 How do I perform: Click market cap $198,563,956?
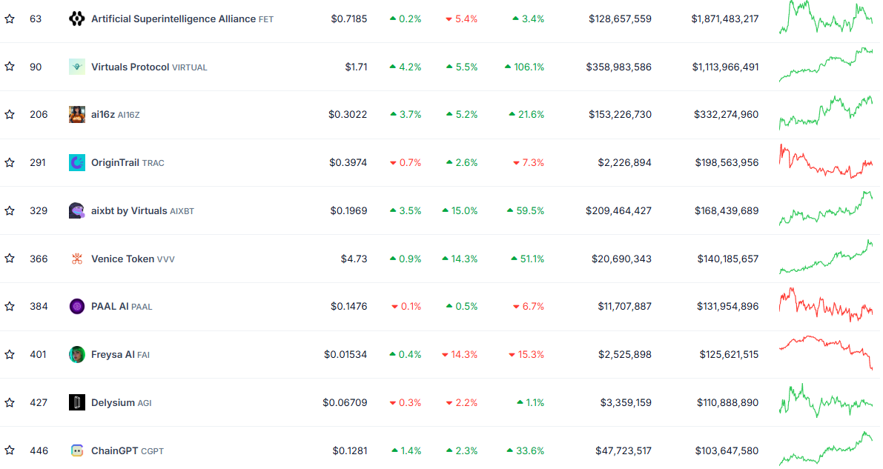727,163
